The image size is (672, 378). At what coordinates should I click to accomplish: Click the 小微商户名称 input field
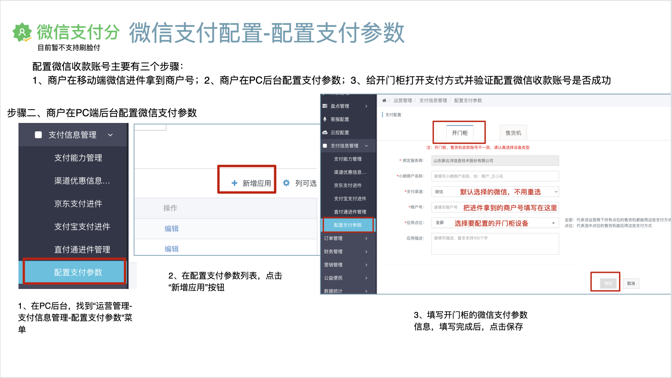(x=495, y=176)
